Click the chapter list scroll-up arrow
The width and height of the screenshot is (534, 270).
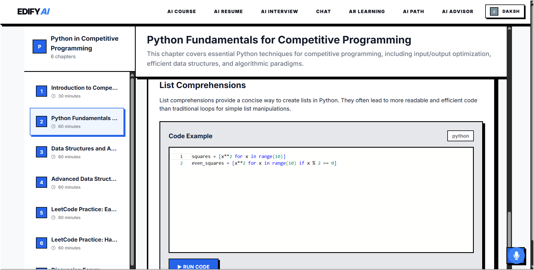coord(132,75)
